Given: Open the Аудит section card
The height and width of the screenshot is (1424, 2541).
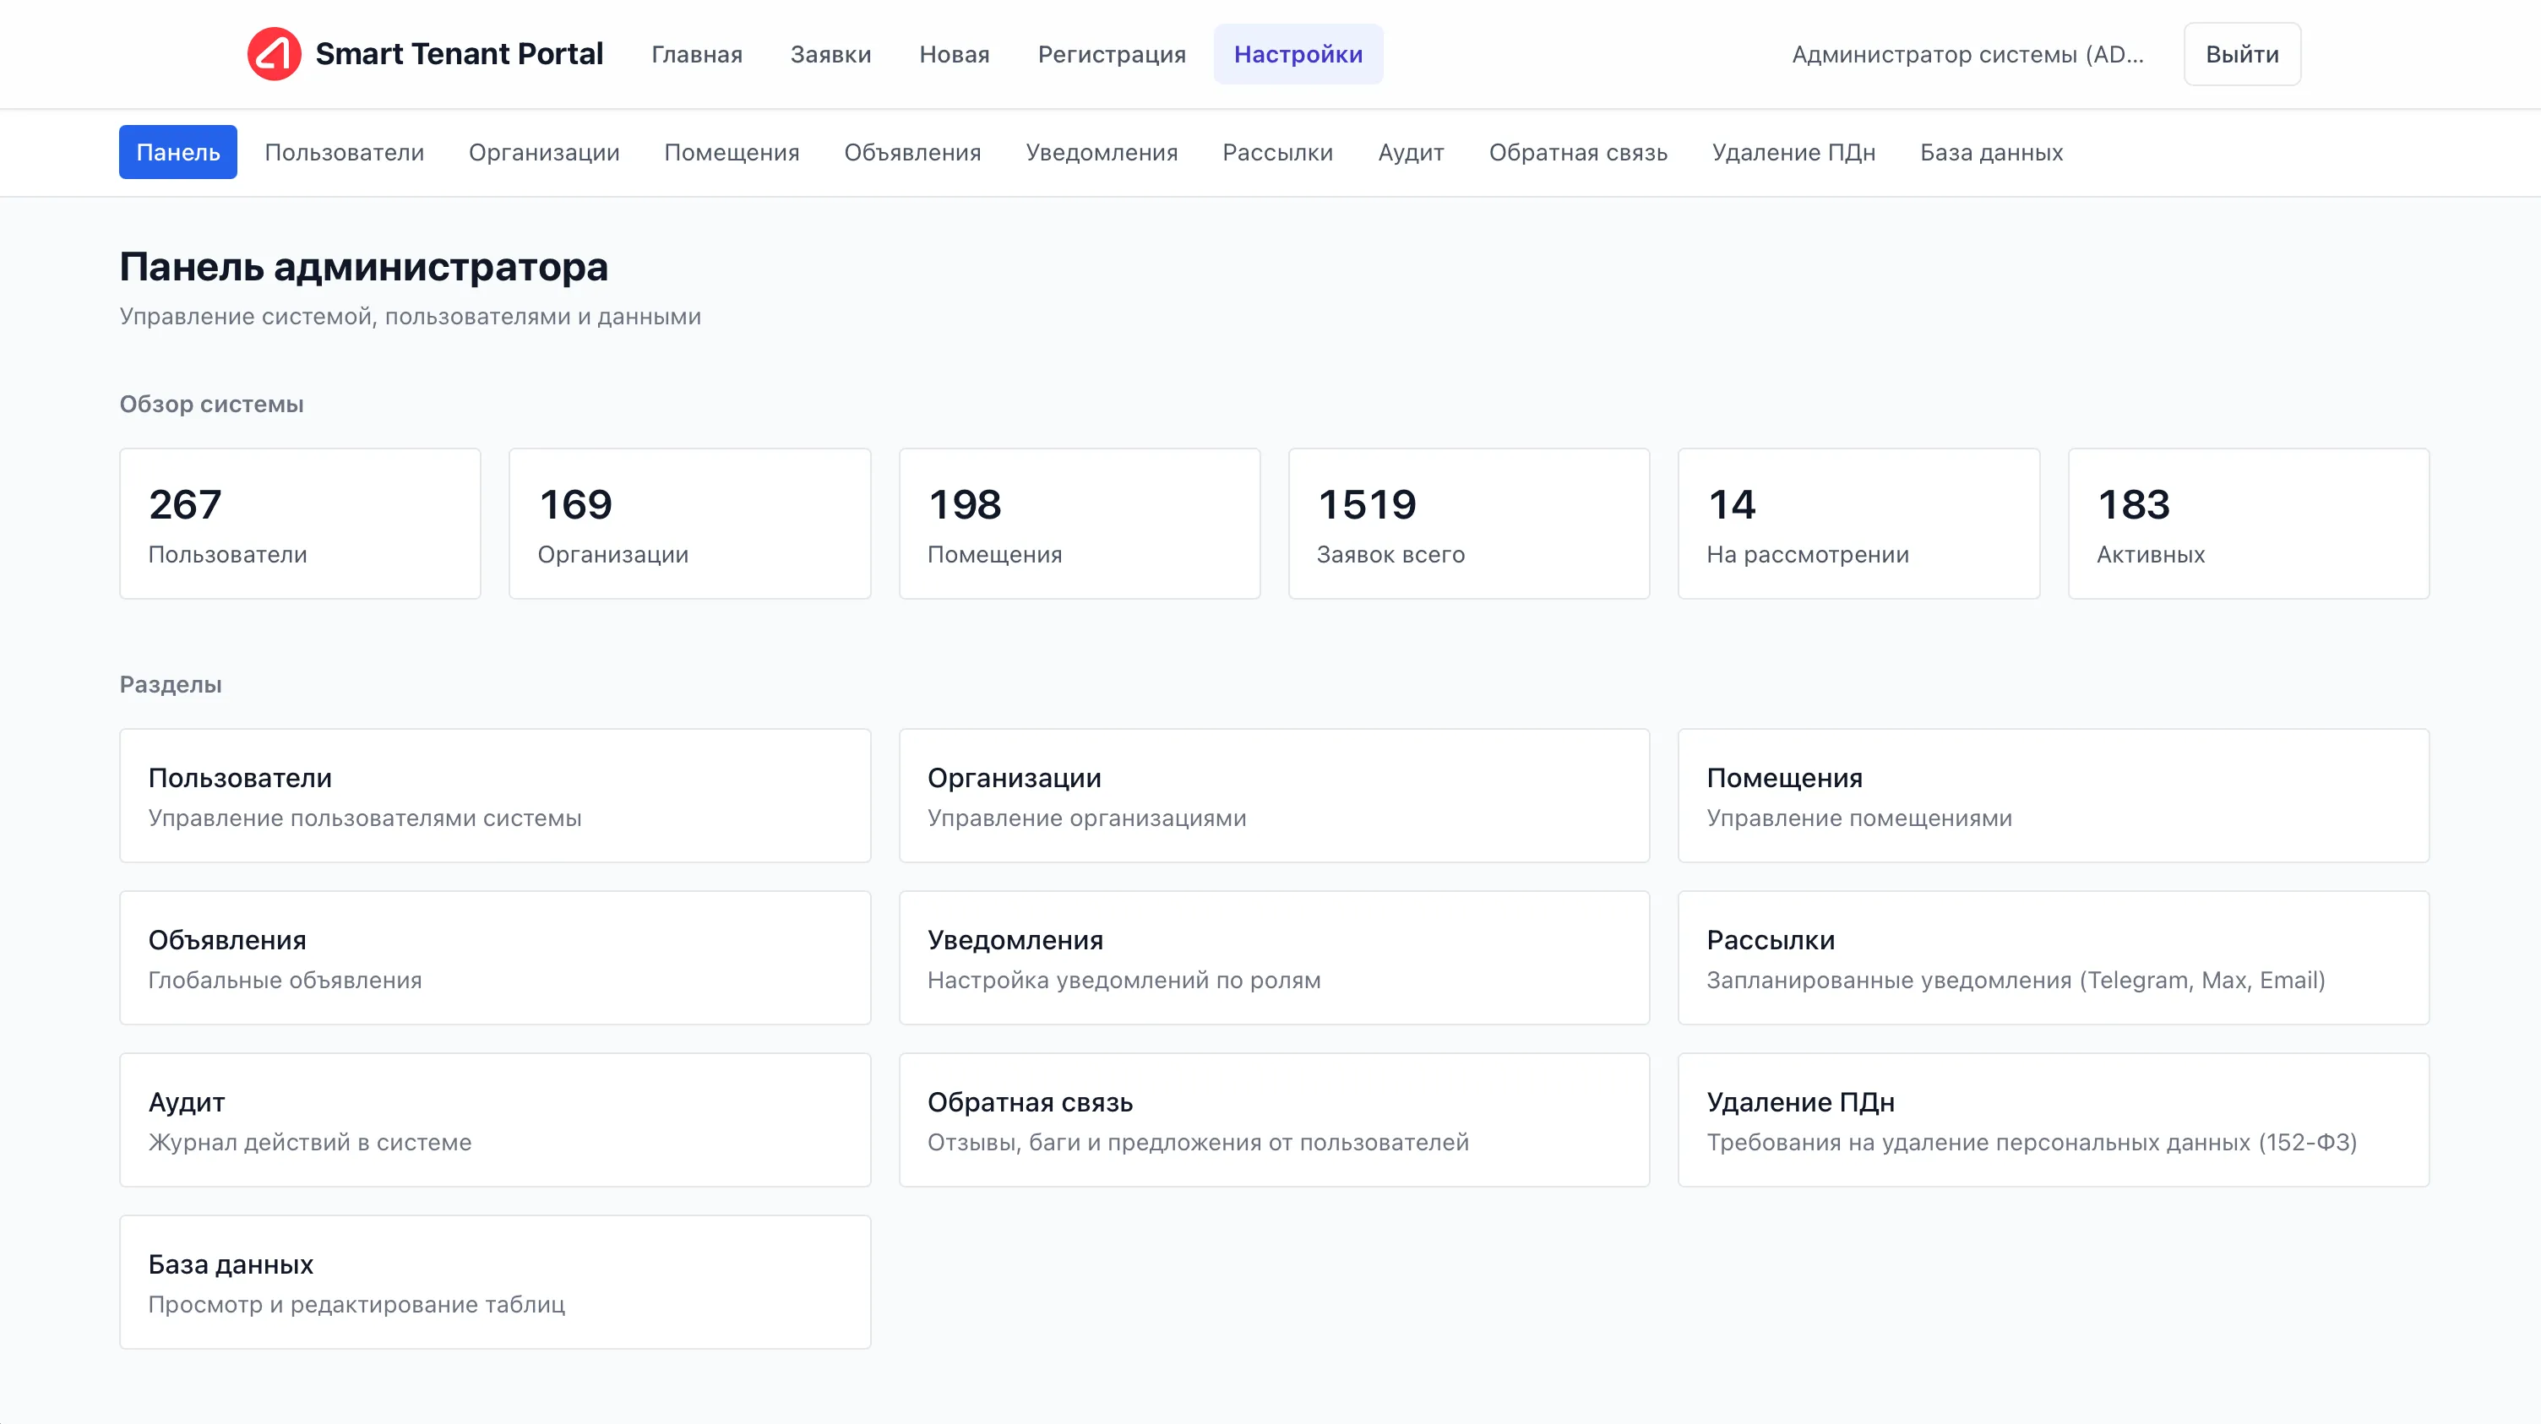Looking at the screenshot, I should tap(495, 1120).
